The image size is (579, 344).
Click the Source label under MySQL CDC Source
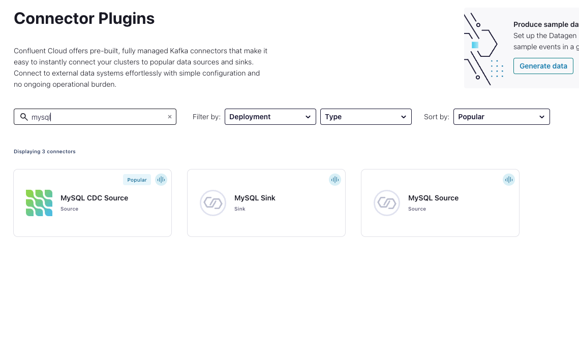[x=70, y=209]
